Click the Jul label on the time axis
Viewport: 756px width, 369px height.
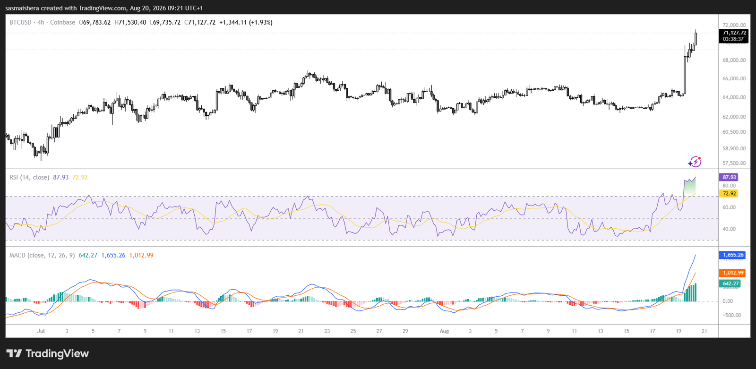click(41, 331)
